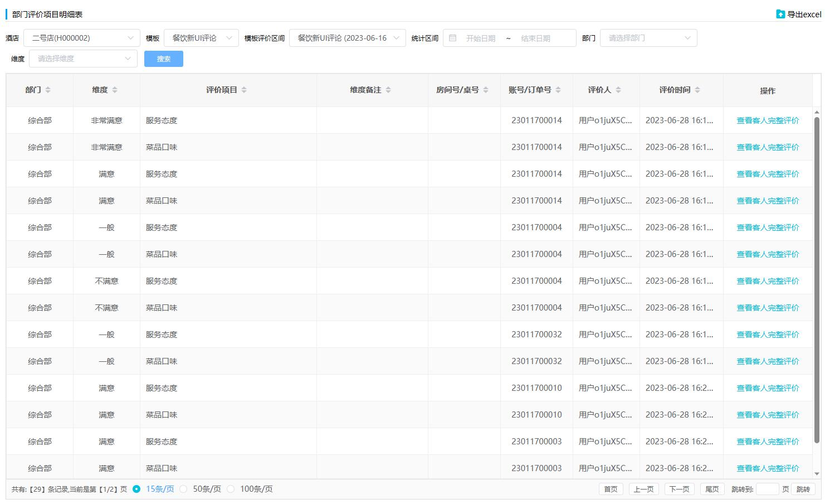Select 100条/页 radio option
Screen dimensions: 825x504
coord(231,489)
